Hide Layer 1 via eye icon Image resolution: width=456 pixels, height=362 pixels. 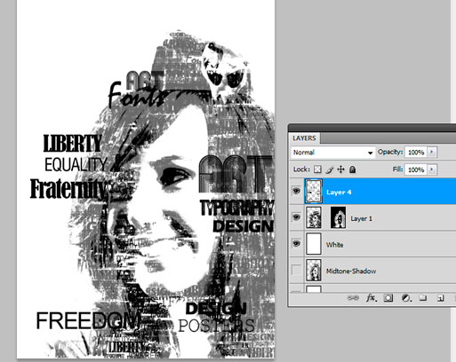coord(296,217)
